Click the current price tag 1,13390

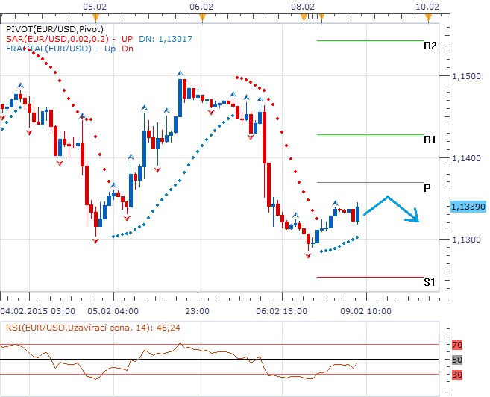pyautogui.click(x=468, y=207)
